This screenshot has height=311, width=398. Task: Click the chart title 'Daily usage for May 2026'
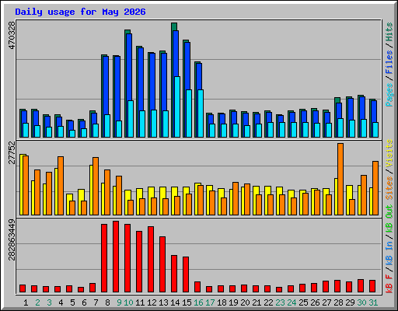coord(80,12)
